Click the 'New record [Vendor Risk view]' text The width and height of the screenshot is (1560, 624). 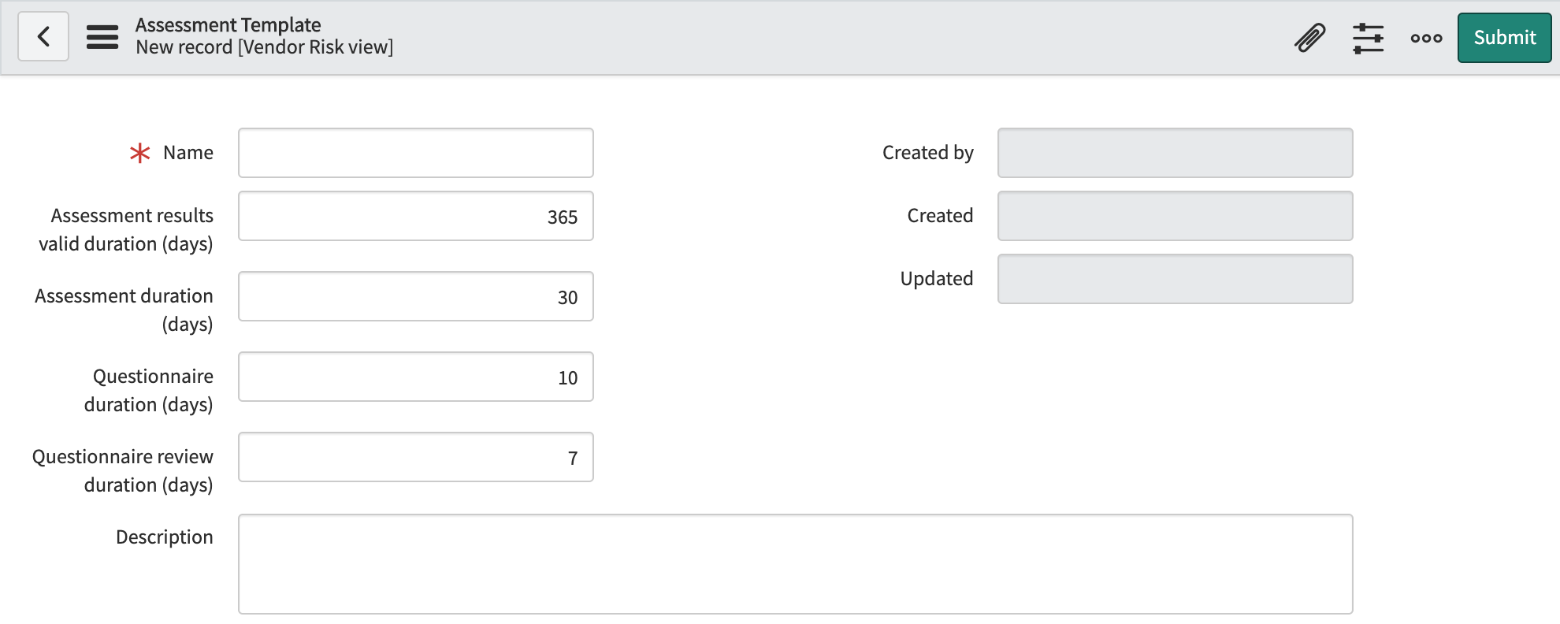point(265,47)
